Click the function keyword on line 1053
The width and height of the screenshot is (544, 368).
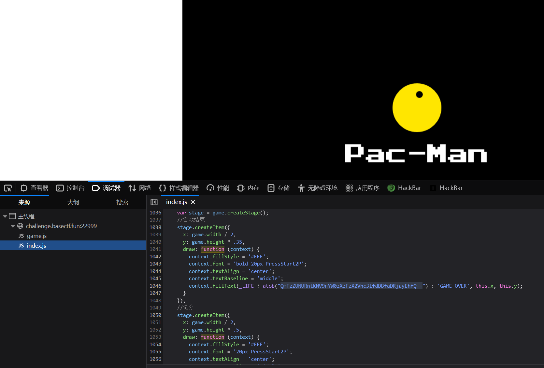[x=212, y=337]
